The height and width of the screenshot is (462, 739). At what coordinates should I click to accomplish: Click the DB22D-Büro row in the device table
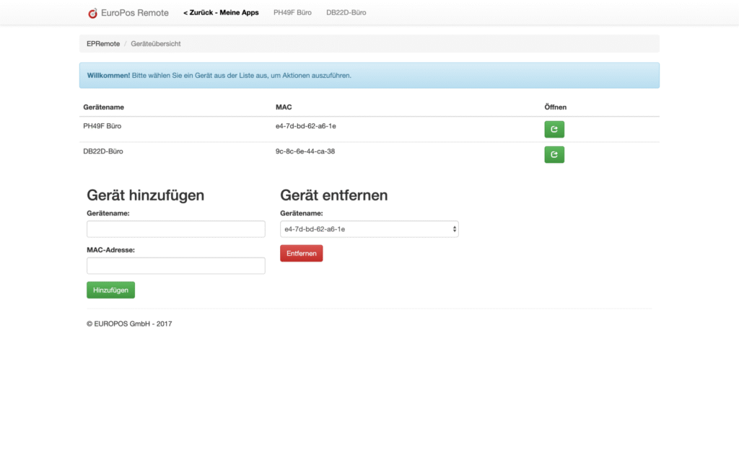coord(369,155)
